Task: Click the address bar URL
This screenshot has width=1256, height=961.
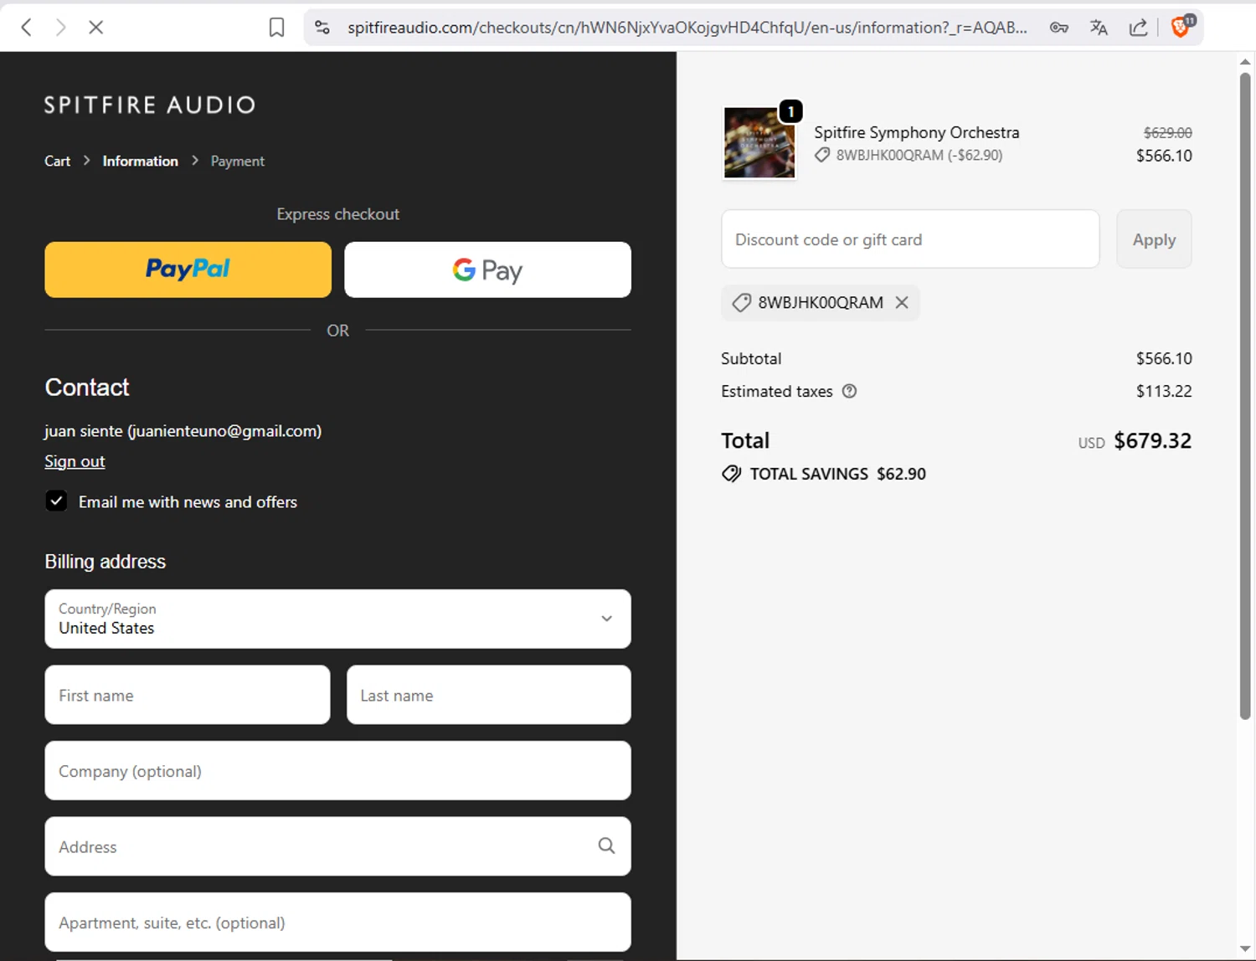Action: (687, 28)
